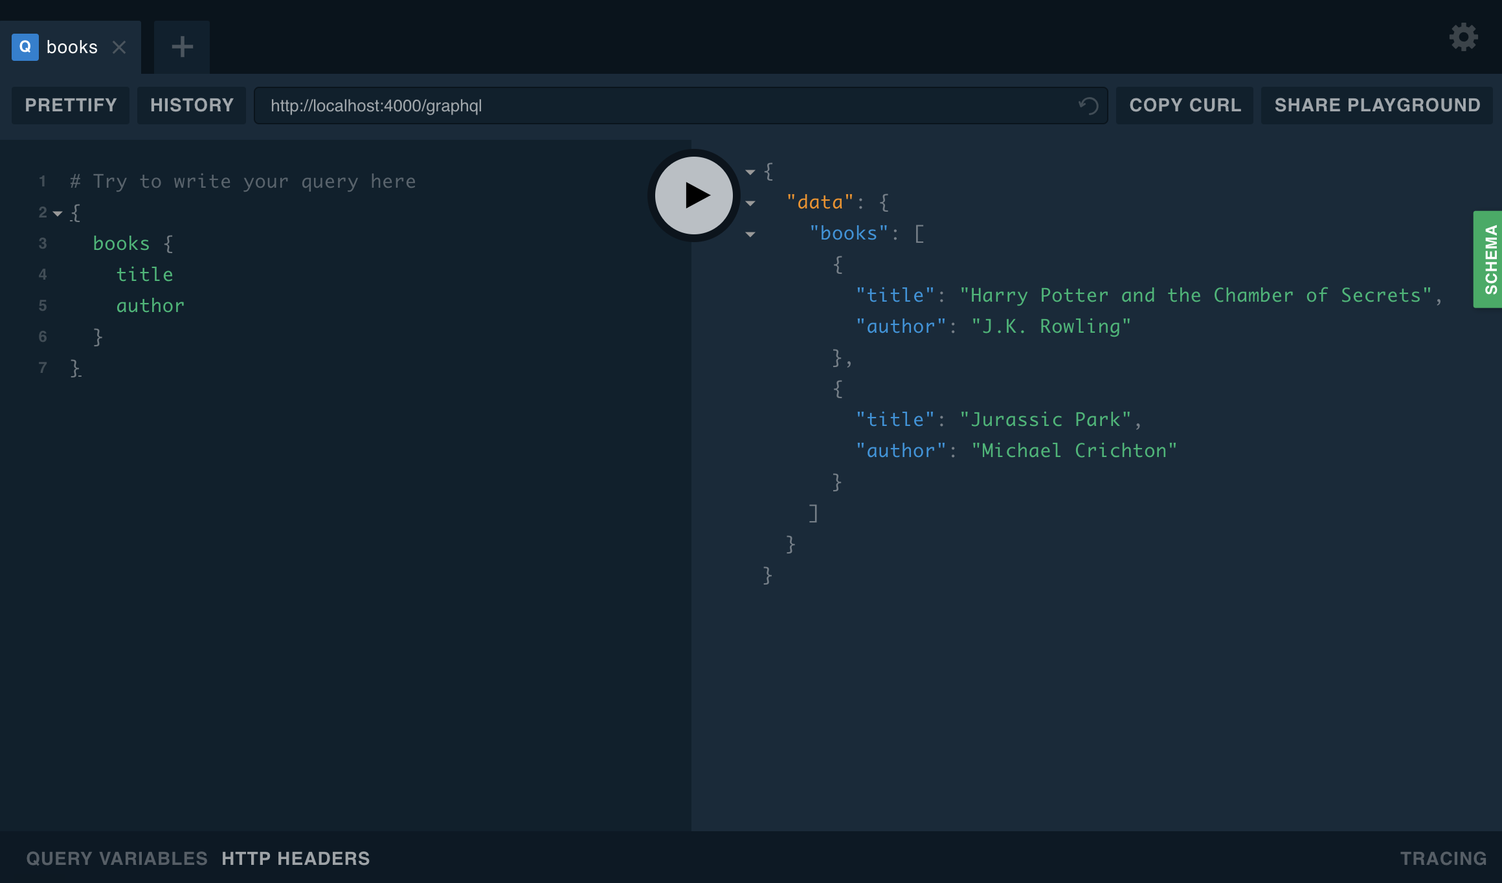Collapse the "books" result array

click(x=750, y=234)
